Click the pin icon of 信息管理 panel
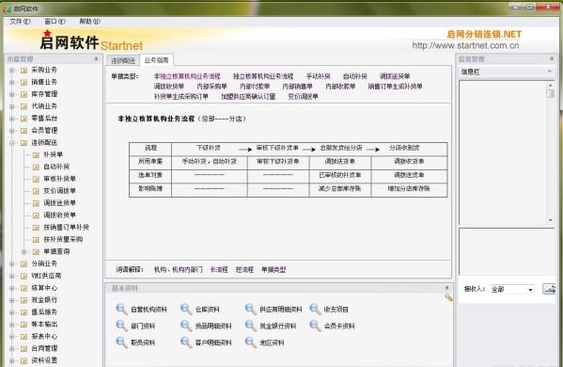This screenshot has width=563, height=367. [x=552, y=58]
